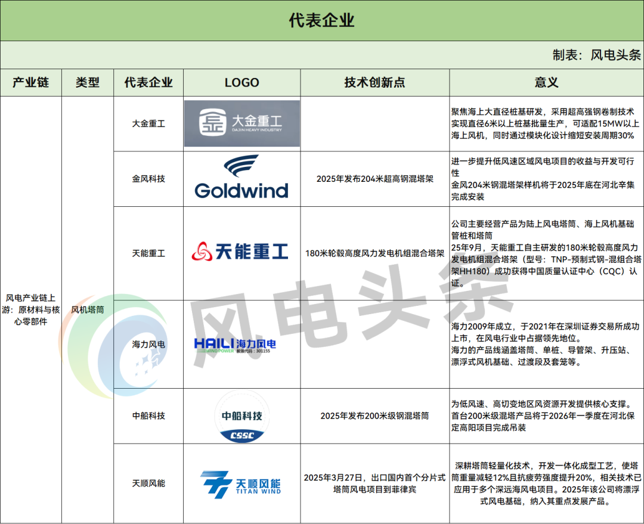Image resolution: width=644 pixels, height=524 pixels.
Task: Click the 技术创新点 column header
Action: 374,83
